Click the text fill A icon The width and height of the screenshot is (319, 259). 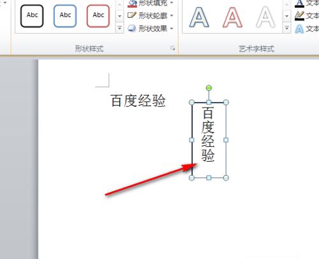(299, 3)
